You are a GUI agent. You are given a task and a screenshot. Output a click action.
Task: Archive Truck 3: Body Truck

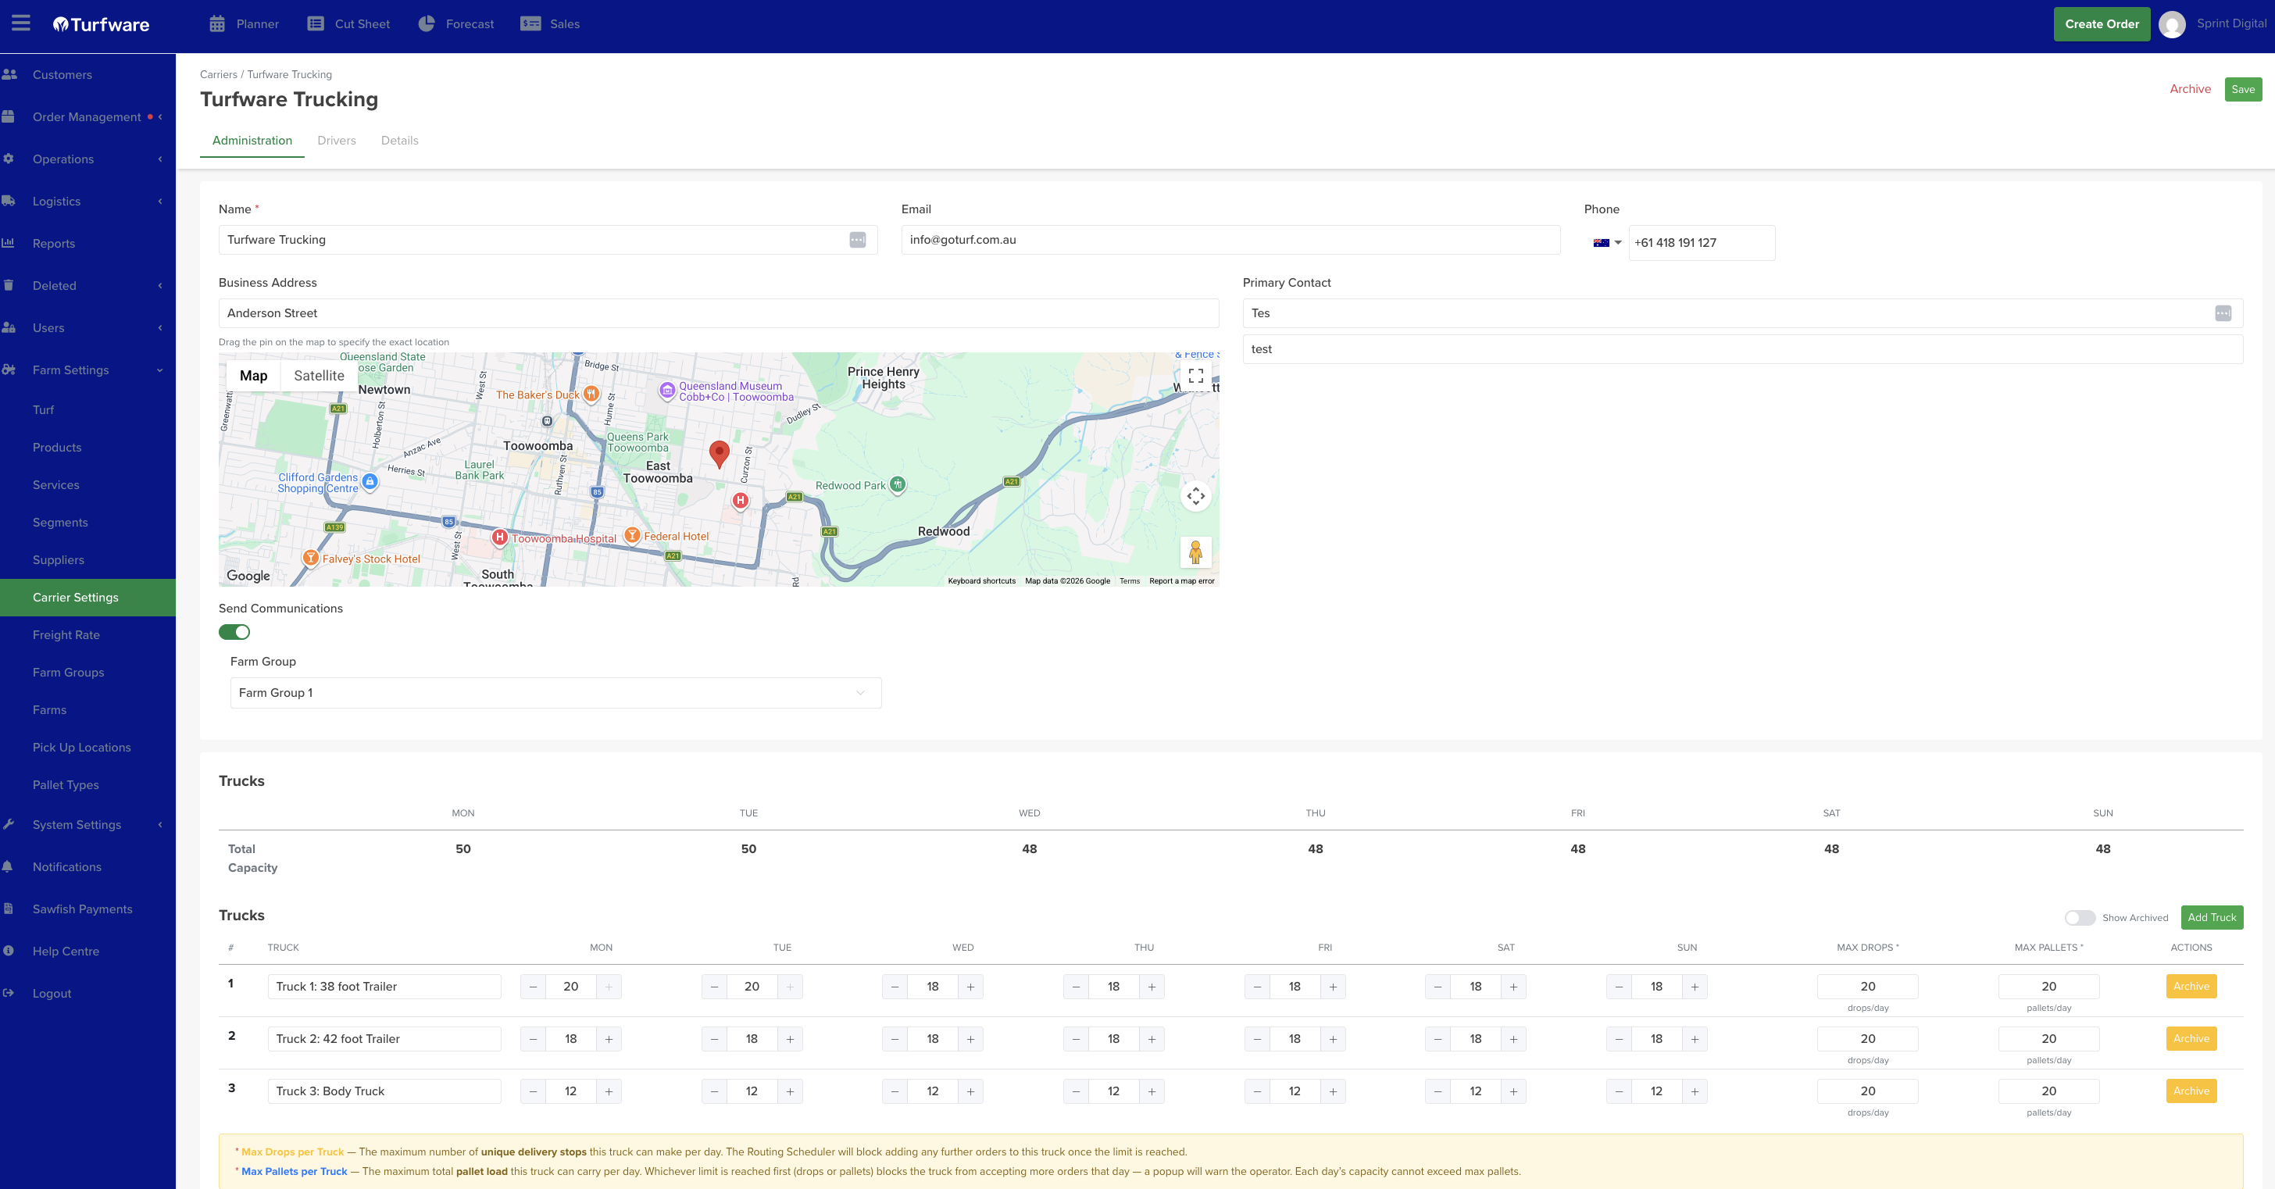(2191, 1092)
